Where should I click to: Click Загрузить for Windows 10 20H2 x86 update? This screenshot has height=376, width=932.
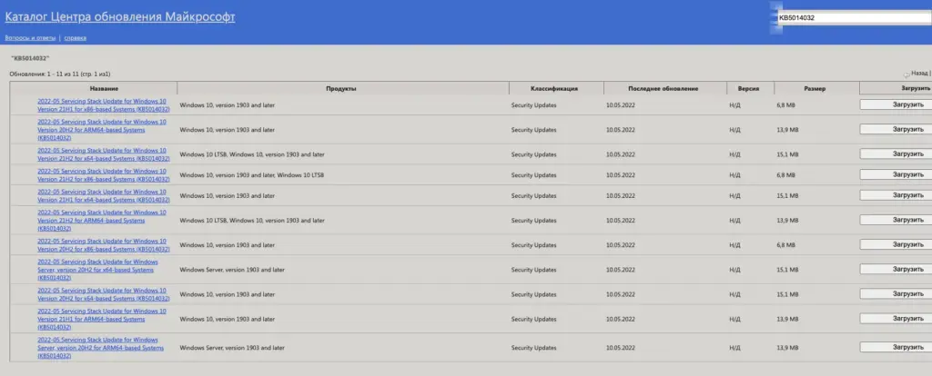click(896, 244)
